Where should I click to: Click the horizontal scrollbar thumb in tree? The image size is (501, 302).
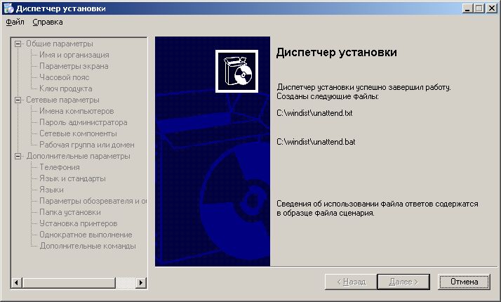point(68,282)
